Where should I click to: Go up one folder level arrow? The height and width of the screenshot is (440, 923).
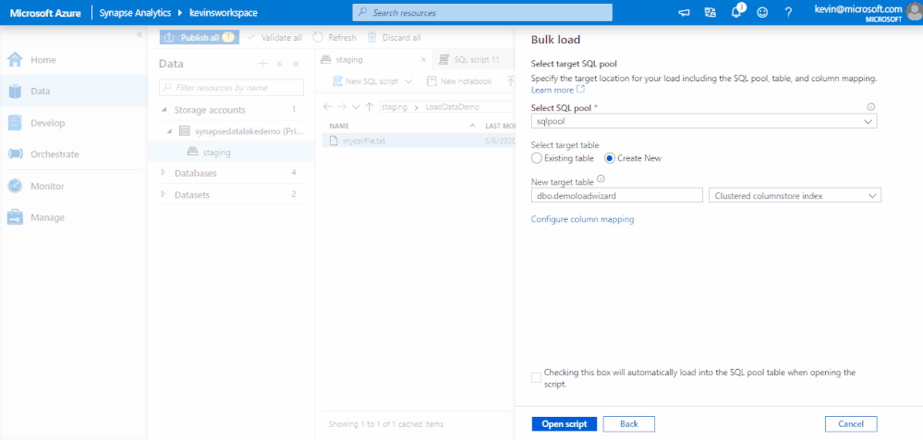369,106
